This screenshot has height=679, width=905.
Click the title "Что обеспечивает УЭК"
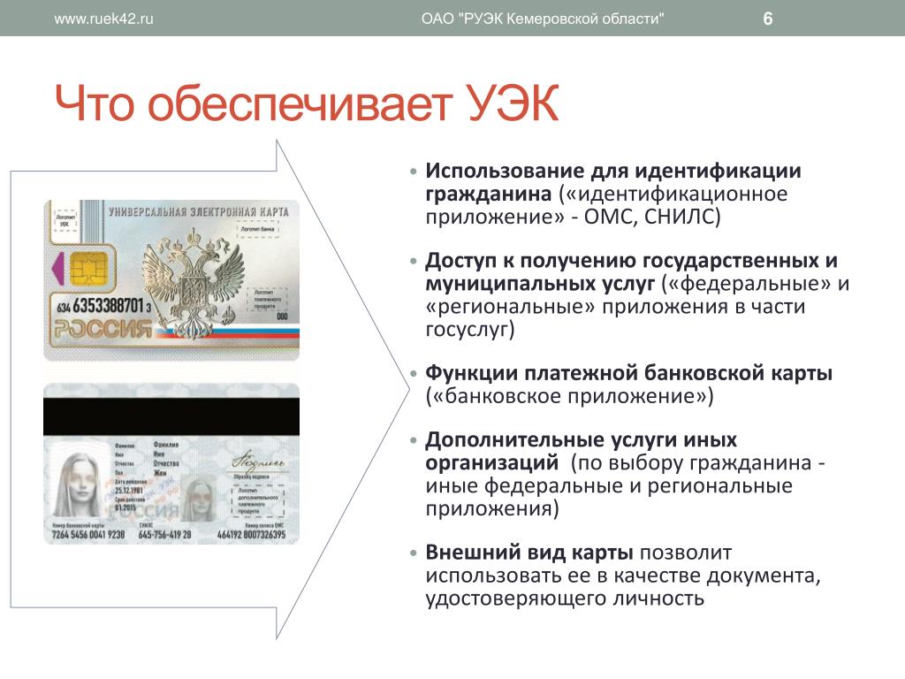pyautogui.click(x=307, y=104)
